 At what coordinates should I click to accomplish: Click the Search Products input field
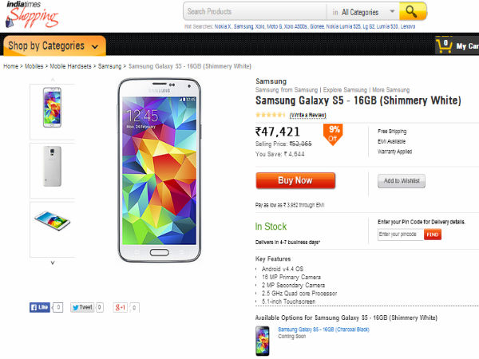coord(255,12)
